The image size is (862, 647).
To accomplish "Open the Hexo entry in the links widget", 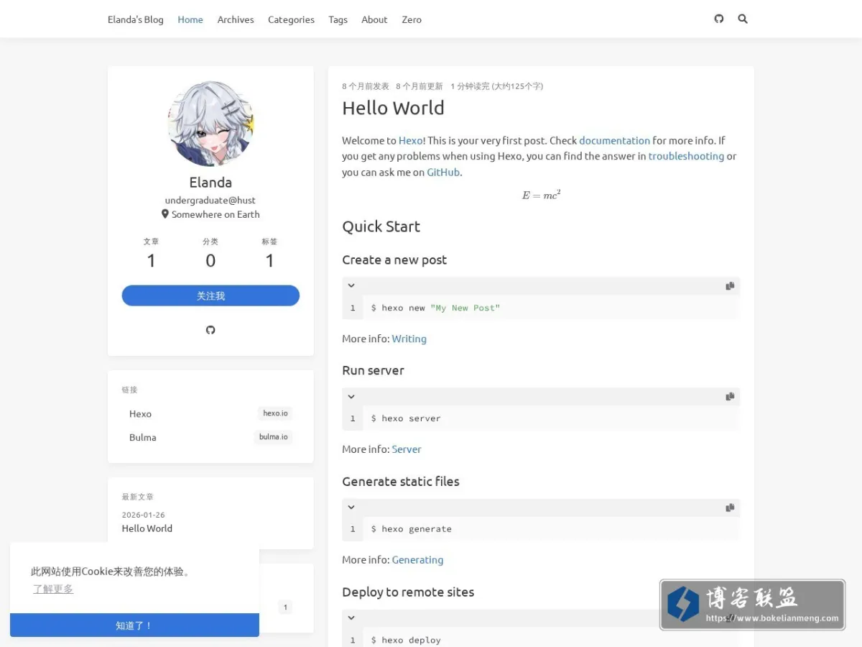I will (x=210, y=413).
